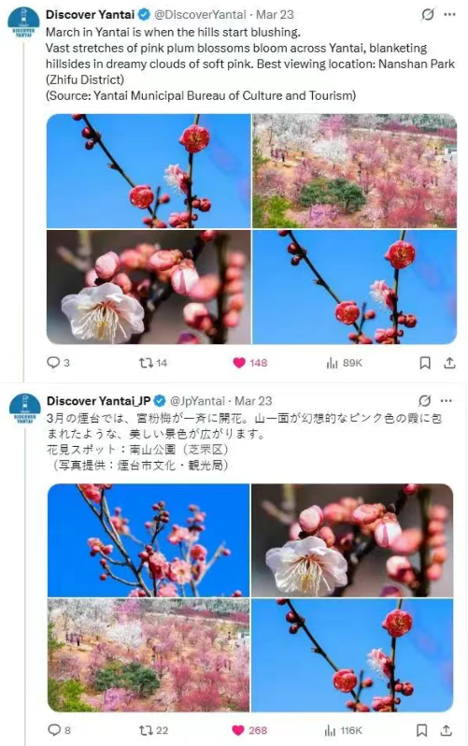Open more options menu on Japanese post
The width and height of the screenshot is (468, 746).
[x=447, y=401]
